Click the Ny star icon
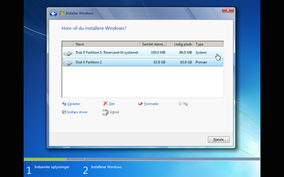 click(180, 104)
